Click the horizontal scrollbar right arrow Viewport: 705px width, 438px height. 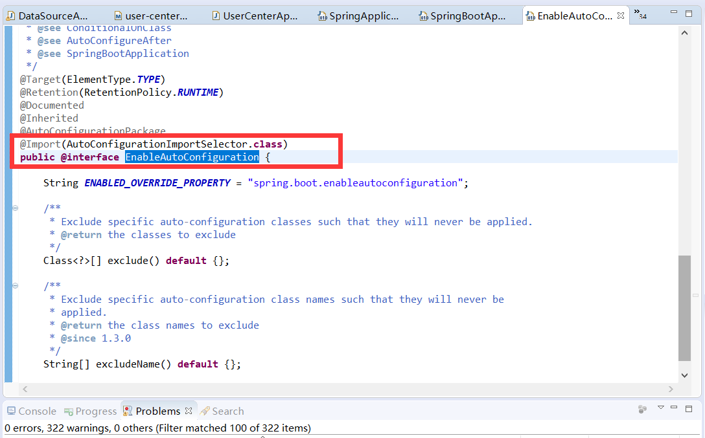coord(671,389)
